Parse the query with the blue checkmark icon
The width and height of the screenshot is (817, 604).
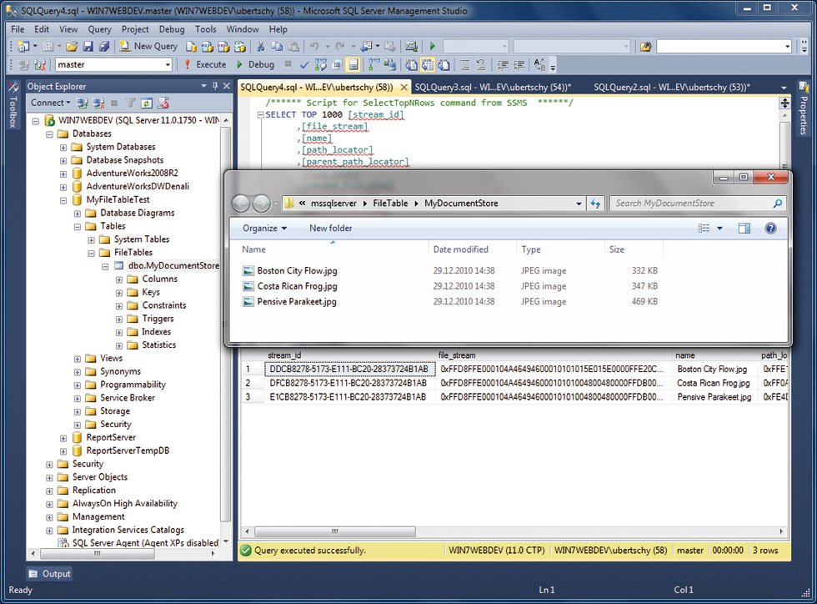pos(304,65)
